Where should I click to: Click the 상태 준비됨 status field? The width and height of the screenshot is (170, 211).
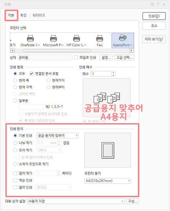coord(45,57)
